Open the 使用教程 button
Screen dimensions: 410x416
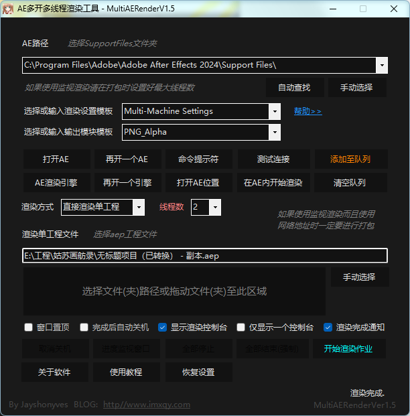point(127,372)
